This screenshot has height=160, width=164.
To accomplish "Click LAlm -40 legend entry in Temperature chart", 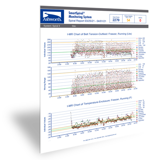I will tap(140, 108).
